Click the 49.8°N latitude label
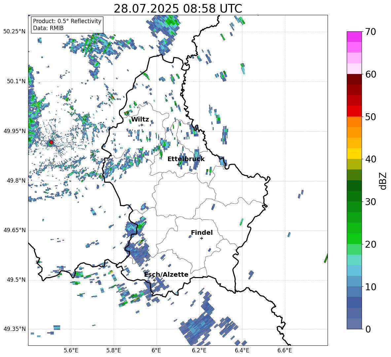This screenshot has width=391, height=357. 16,181
